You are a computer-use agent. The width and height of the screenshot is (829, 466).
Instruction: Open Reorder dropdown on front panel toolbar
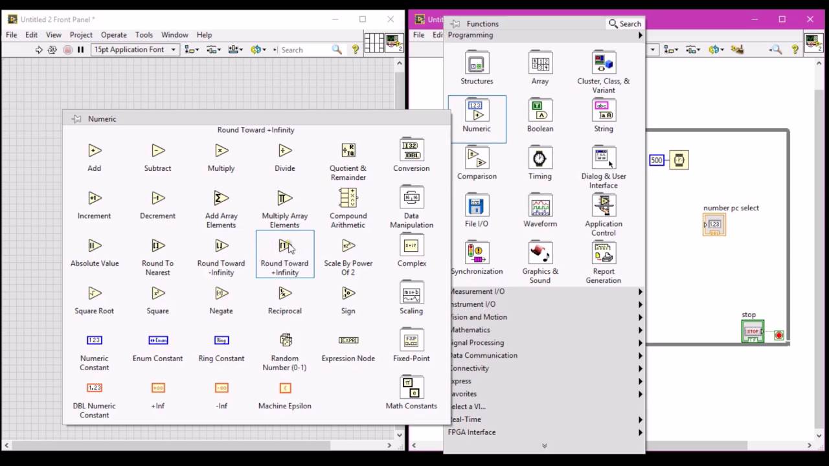point(259,50)
